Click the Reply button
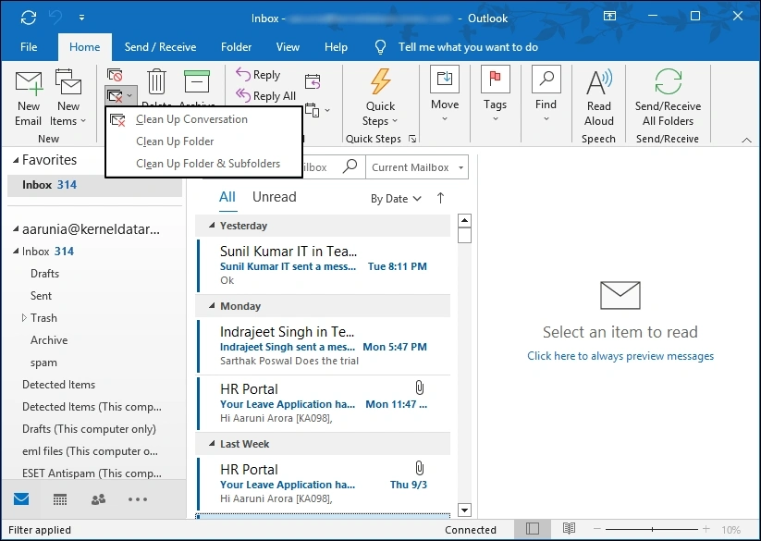 [258, 75]
